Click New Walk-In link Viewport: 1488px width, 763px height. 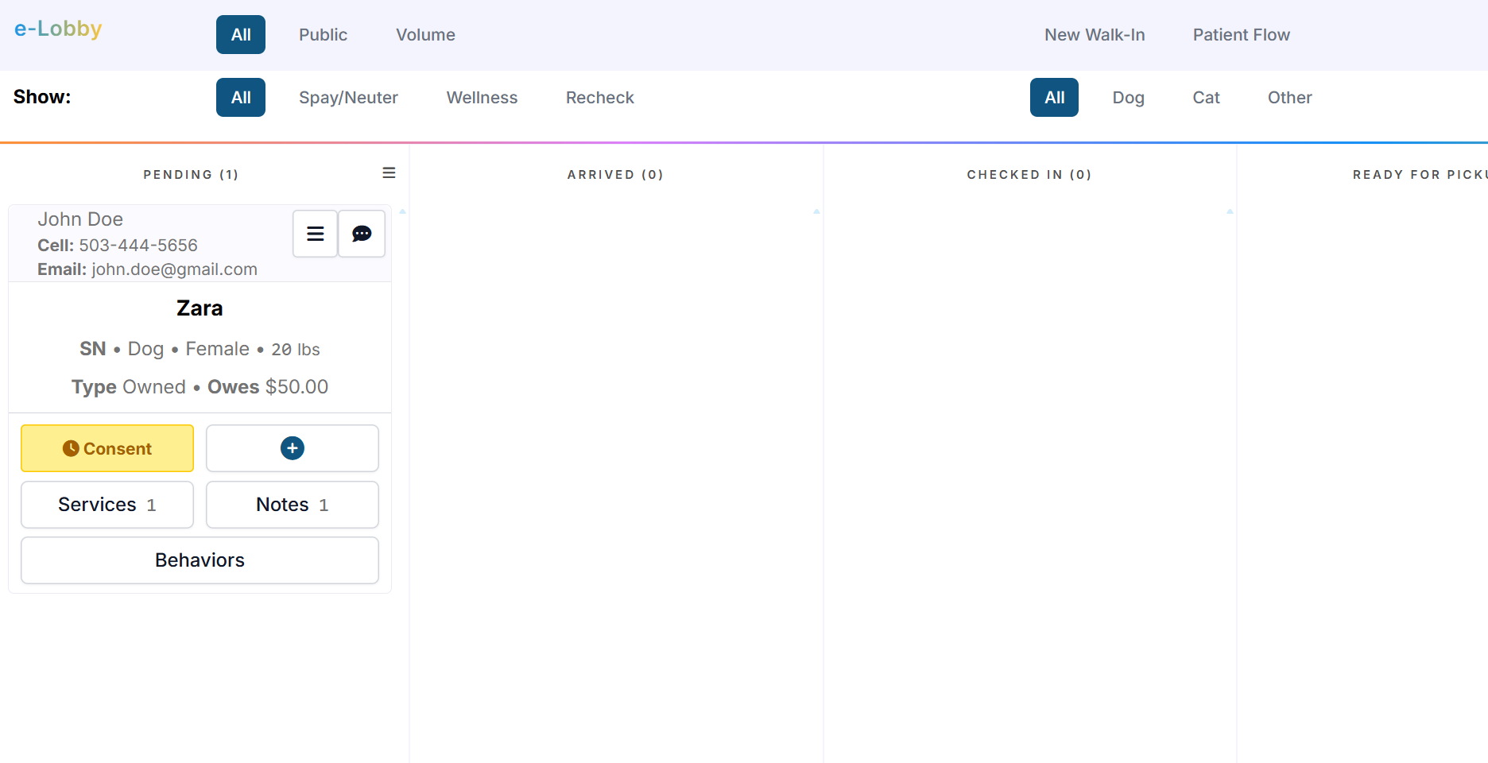1095,35
